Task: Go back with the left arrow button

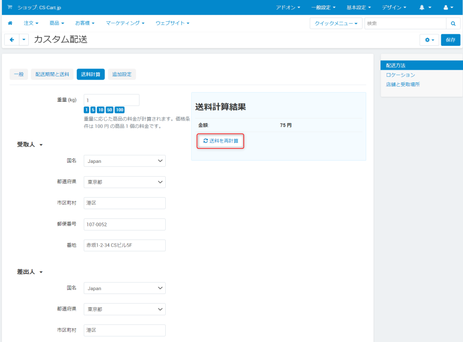Action: [12, 39]
